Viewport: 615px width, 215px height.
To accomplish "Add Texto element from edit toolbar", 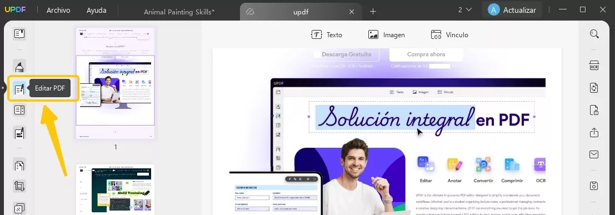I will [x=327, y=35].
